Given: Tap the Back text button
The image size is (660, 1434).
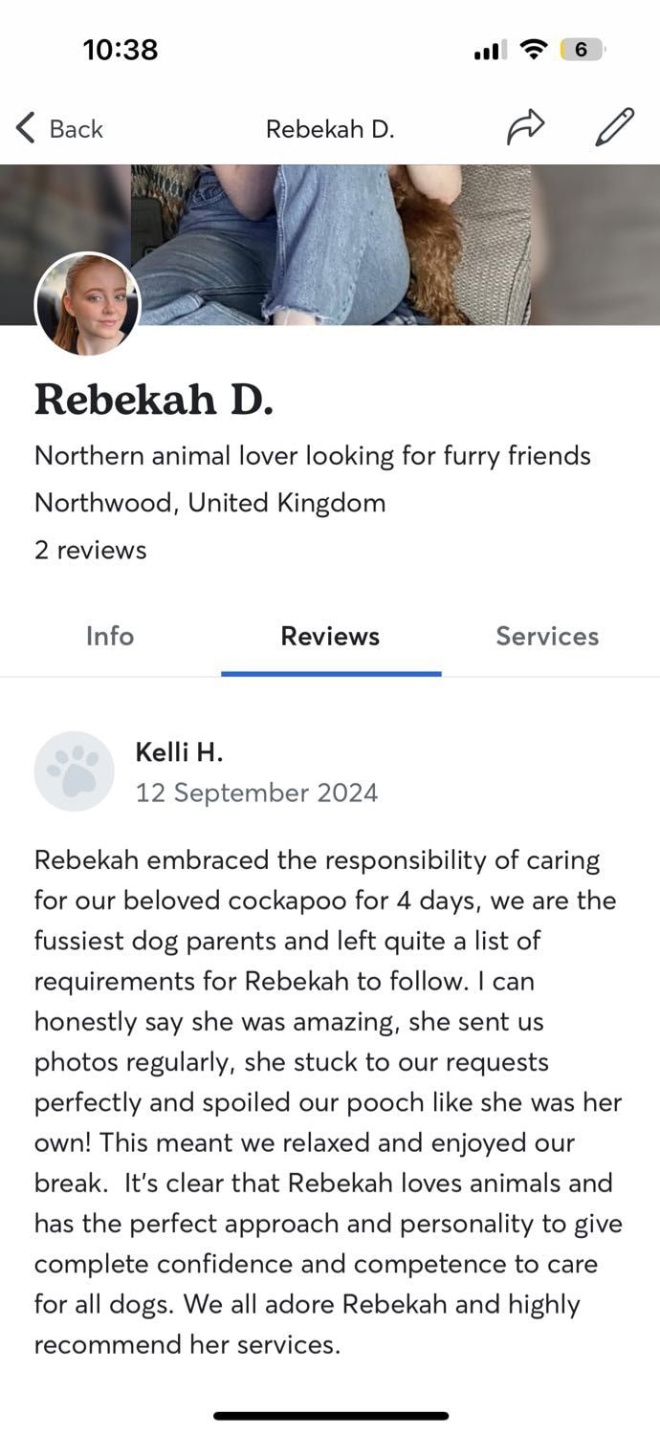Looking at the screenshot, I should tap(76, 129).
